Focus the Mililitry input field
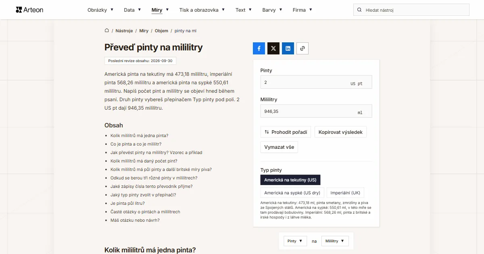The image size is (484, 254). coord(316,111)
